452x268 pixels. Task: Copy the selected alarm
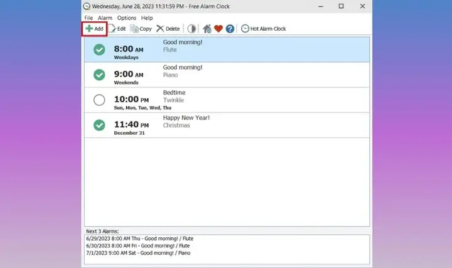(x=141, y=29)
